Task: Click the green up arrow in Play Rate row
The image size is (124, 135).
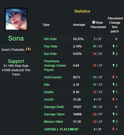Action: coord(113,46)
